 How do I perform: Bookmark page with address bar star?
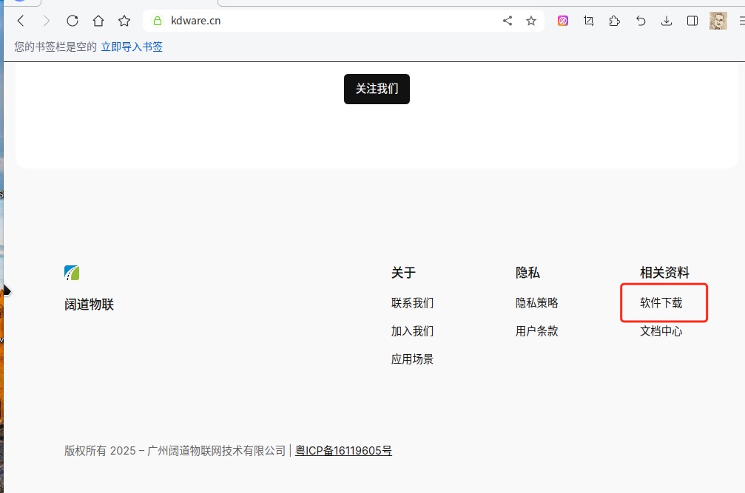[x=531, y=21]
